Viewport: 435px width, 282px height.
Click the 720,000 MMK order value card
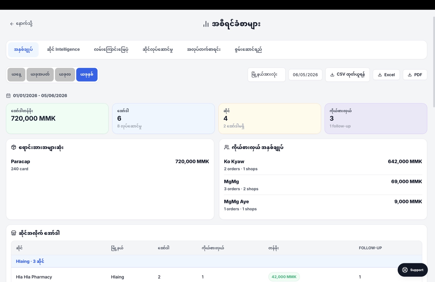coord(57,118)
